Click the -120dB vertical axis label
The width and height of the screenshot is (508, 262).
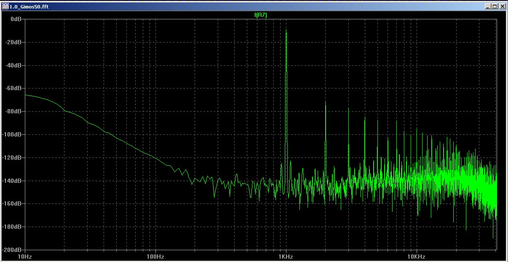(12, 158)
